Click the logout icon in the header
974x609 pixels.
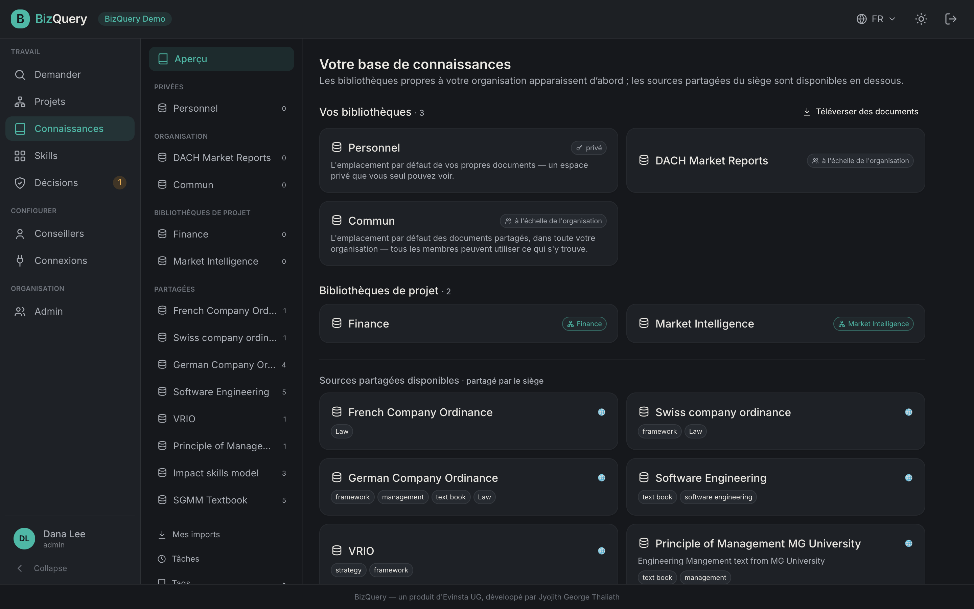[x=951, y=19]
